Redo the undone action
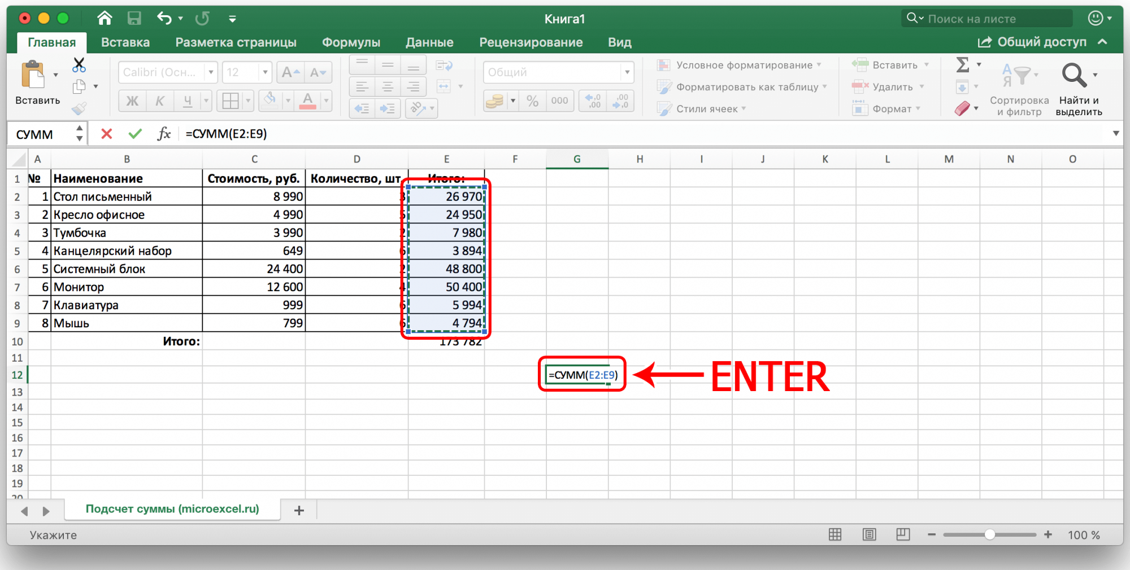This screenshot has height=570, width=1130. click(x=202, y=19)
